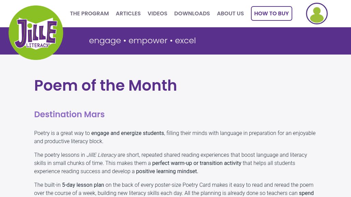Click the bold 5-day lesson plan text
Image resolution: width=351 pixels, height=197 pixels.
[83, 185]
